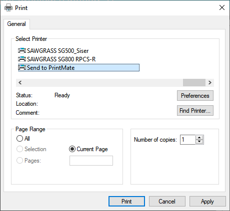Click the Print button
This screenshot has height=211, width=230.
click(x=126, y=202)
